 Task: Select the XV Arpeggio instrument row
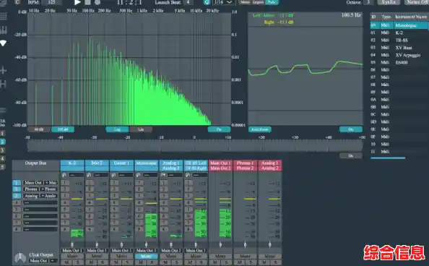tap(399, 55)
